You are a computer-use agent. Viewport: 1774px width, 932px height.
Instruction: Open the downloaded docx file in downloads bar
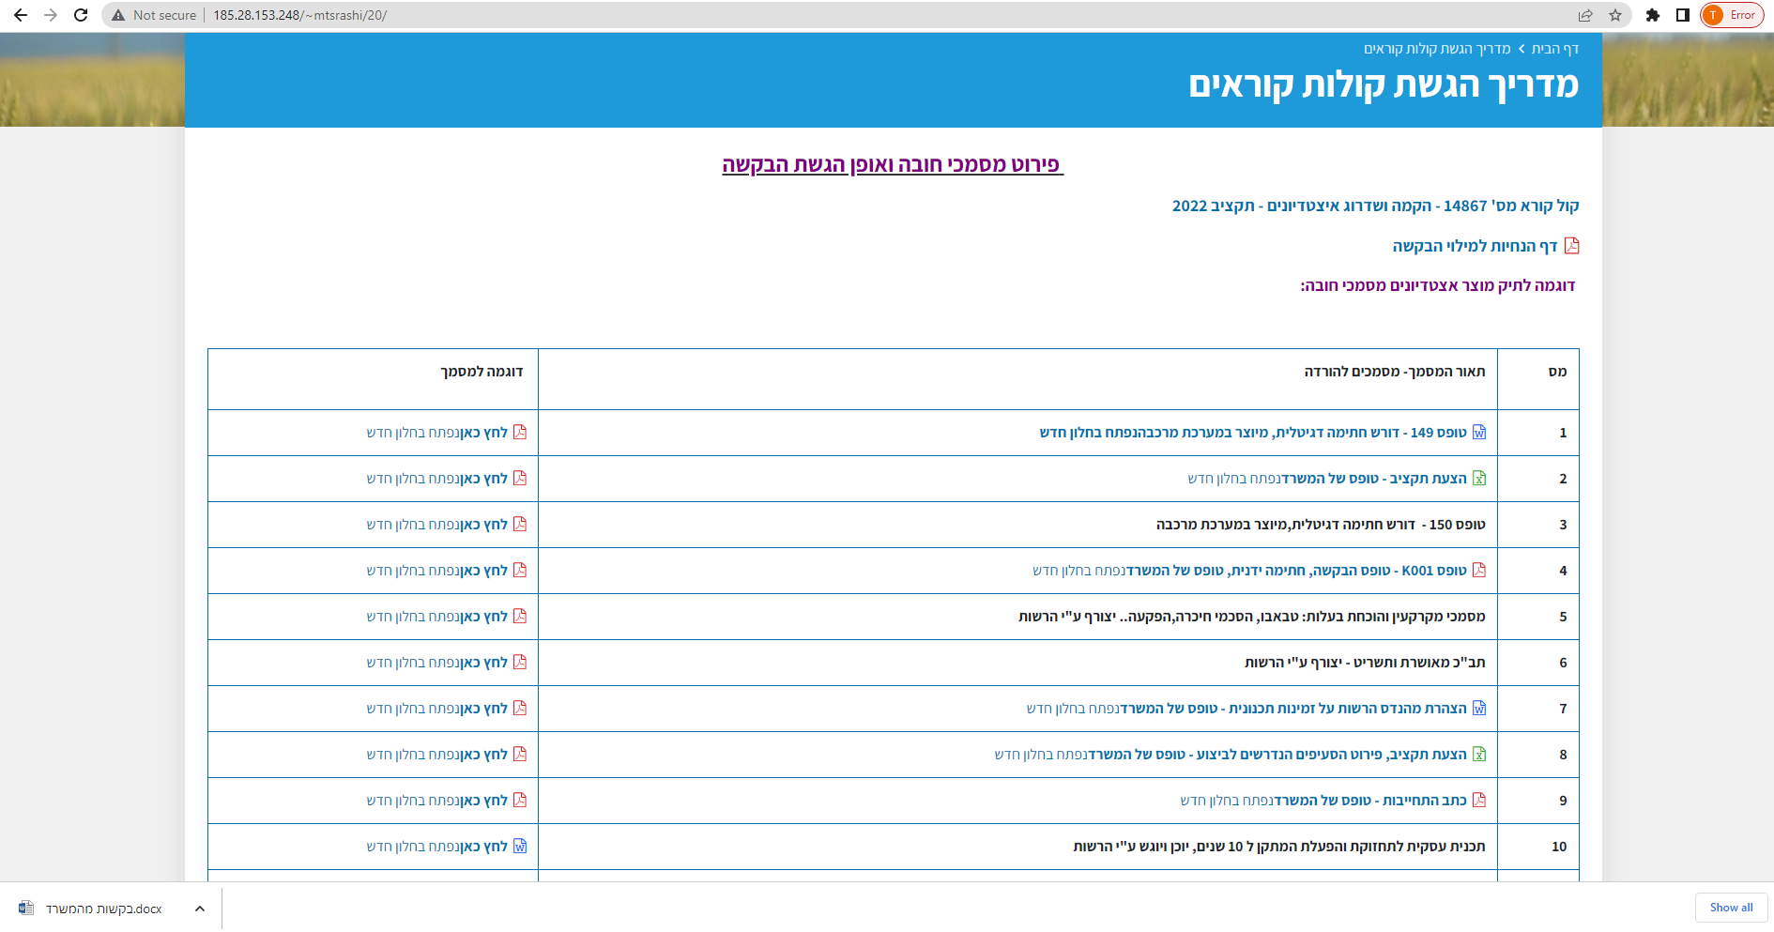(x=103, y=909)
